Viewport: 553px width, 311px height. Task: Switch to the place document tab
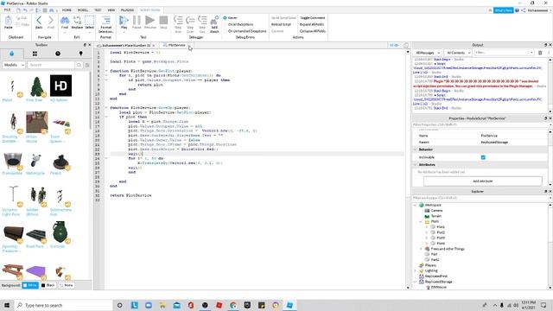click(x=126, y=45)
